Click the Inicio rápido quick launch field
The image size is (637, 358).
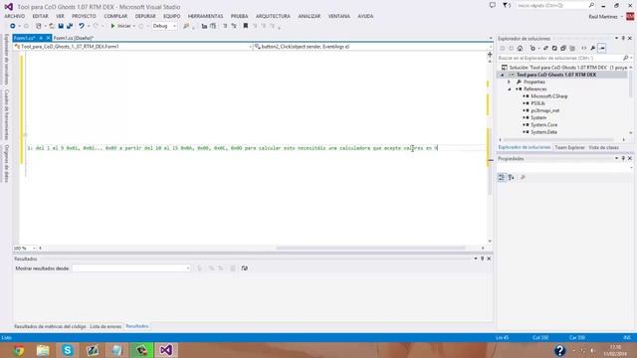click(551, 5)
